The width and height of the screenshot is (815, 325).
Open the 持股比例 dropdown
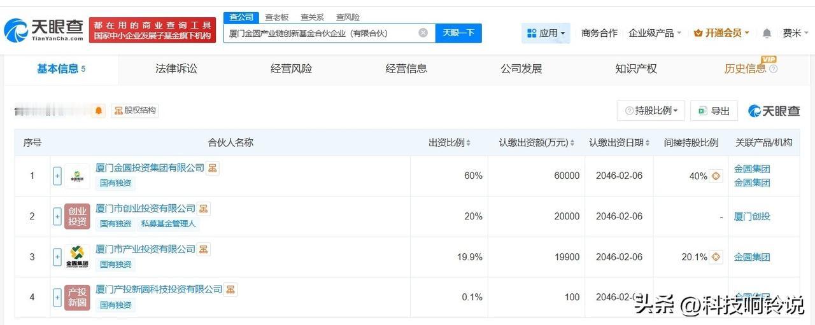pos(651,111)
